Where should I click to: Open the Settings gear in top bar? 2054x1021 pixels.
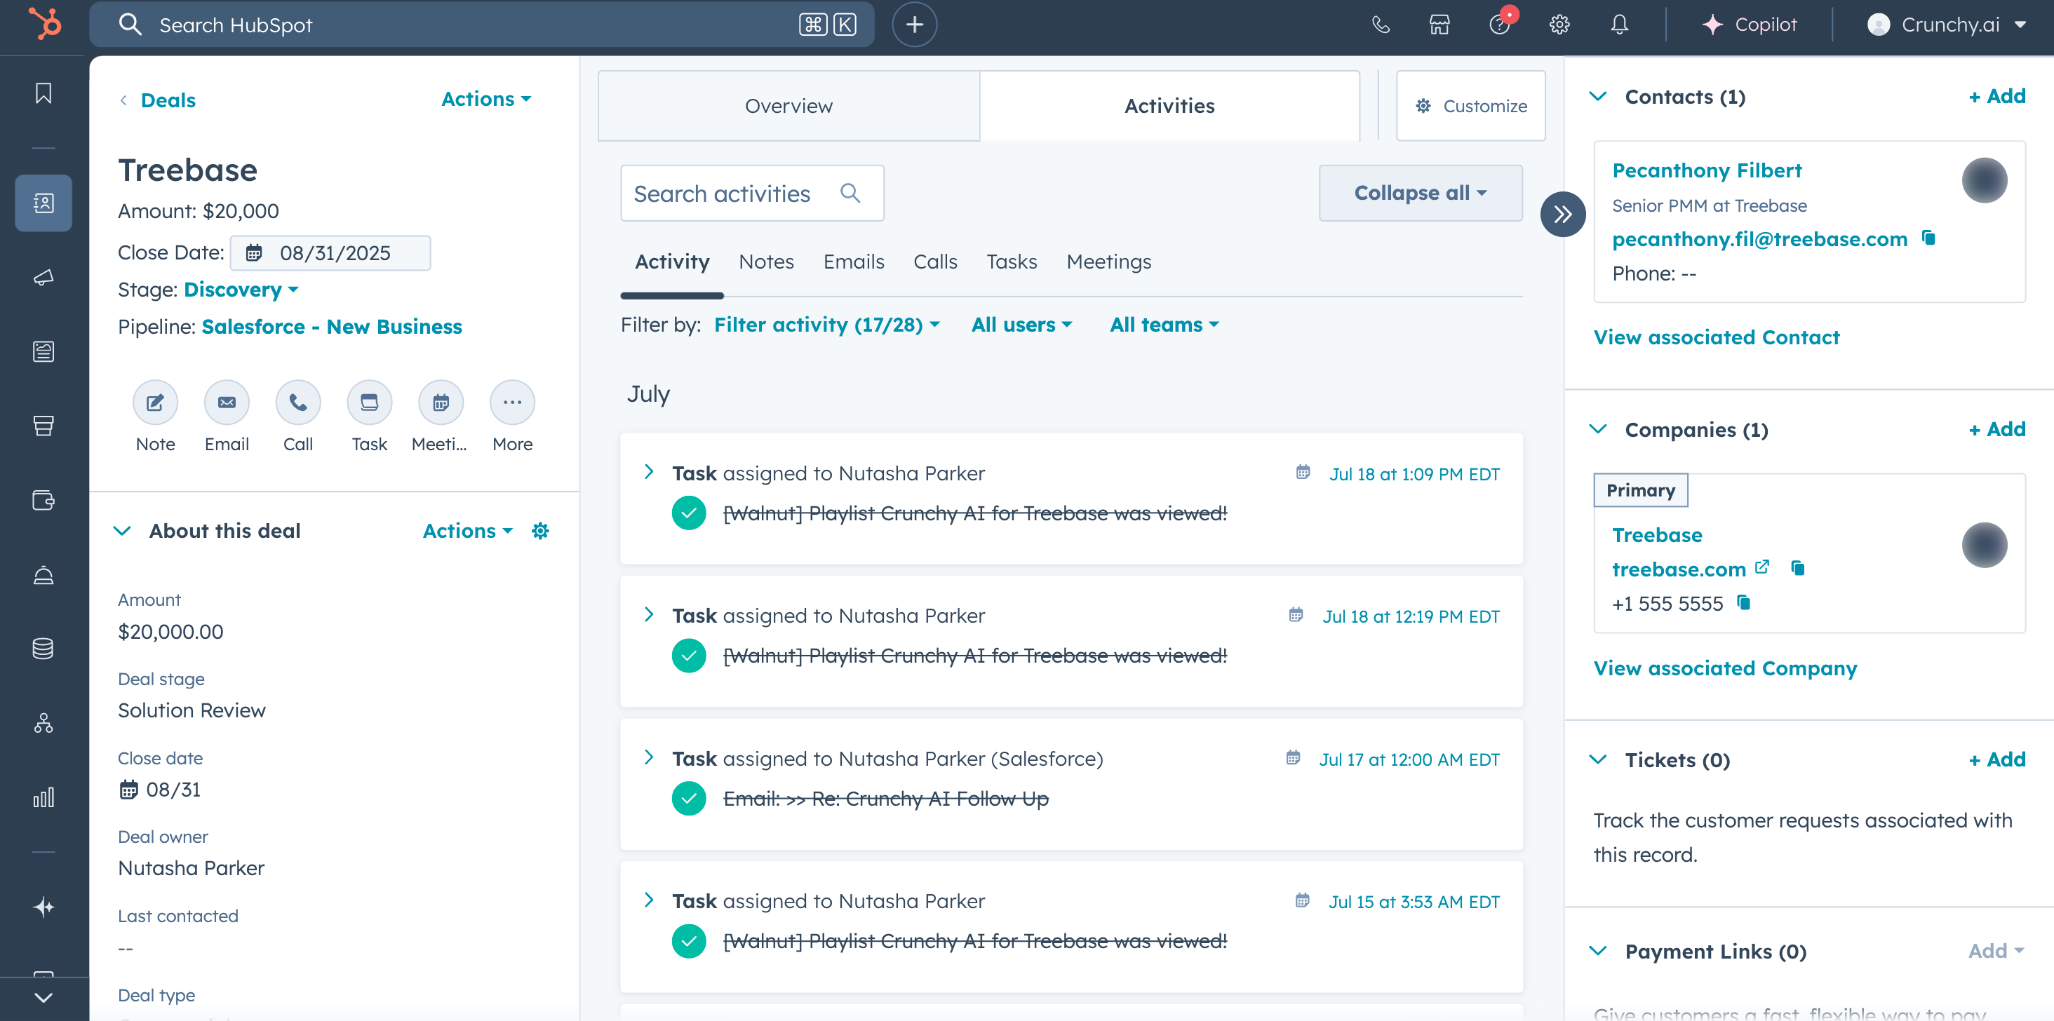[x=1559, y=25]
